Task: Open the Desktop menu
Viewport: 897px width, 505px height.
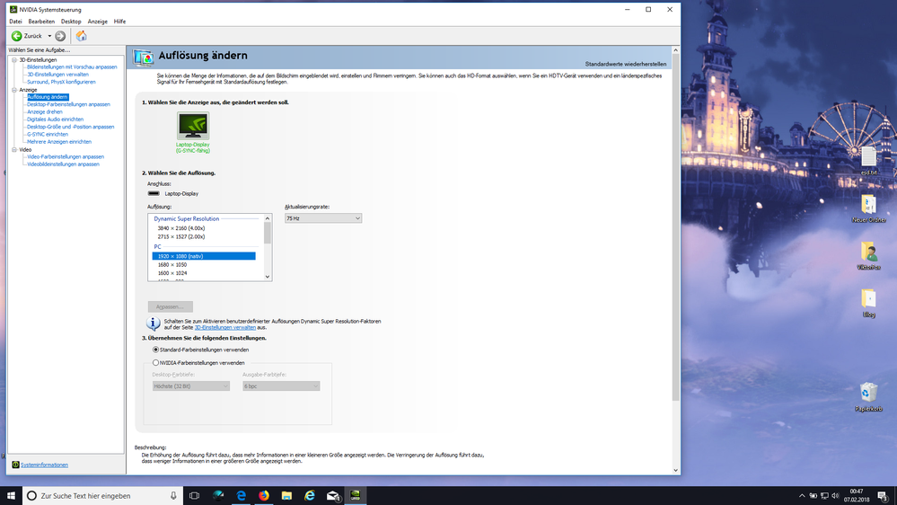Action: coord(71,22)
